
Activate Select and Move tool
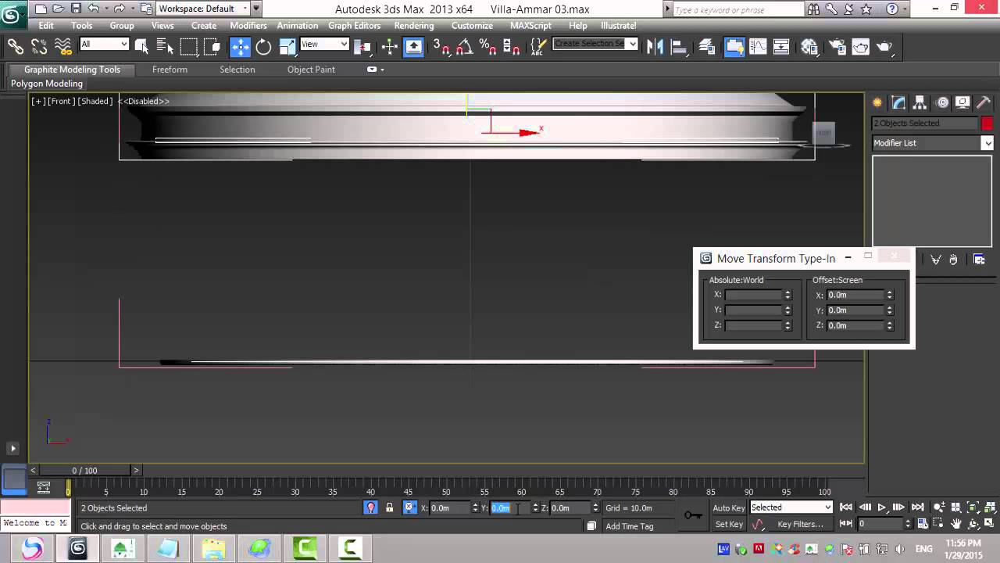point(240,47)
